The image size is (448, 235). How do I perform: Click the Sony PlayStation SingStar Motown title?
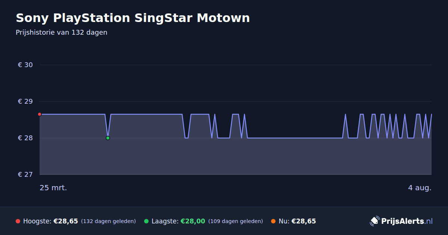pyautogui.click(x=133, y=18)
